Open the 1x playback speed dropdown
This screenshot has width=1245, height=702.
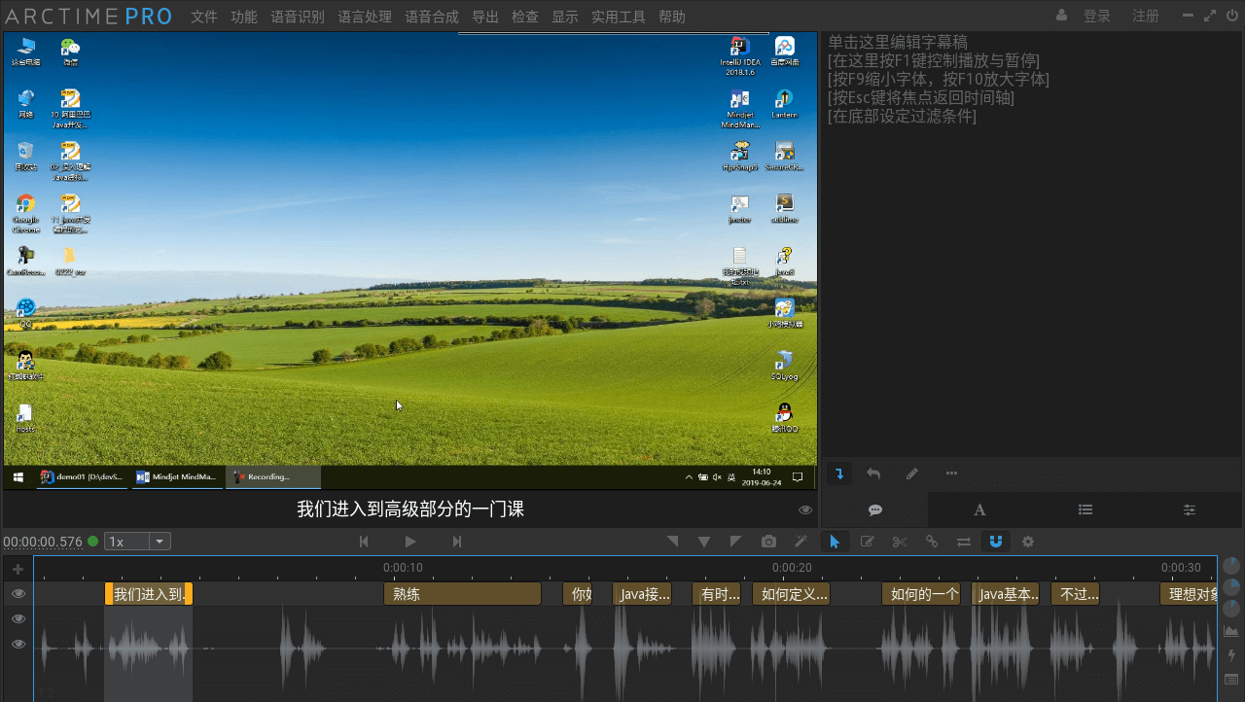pyautogui.click(x=138, y=542)
